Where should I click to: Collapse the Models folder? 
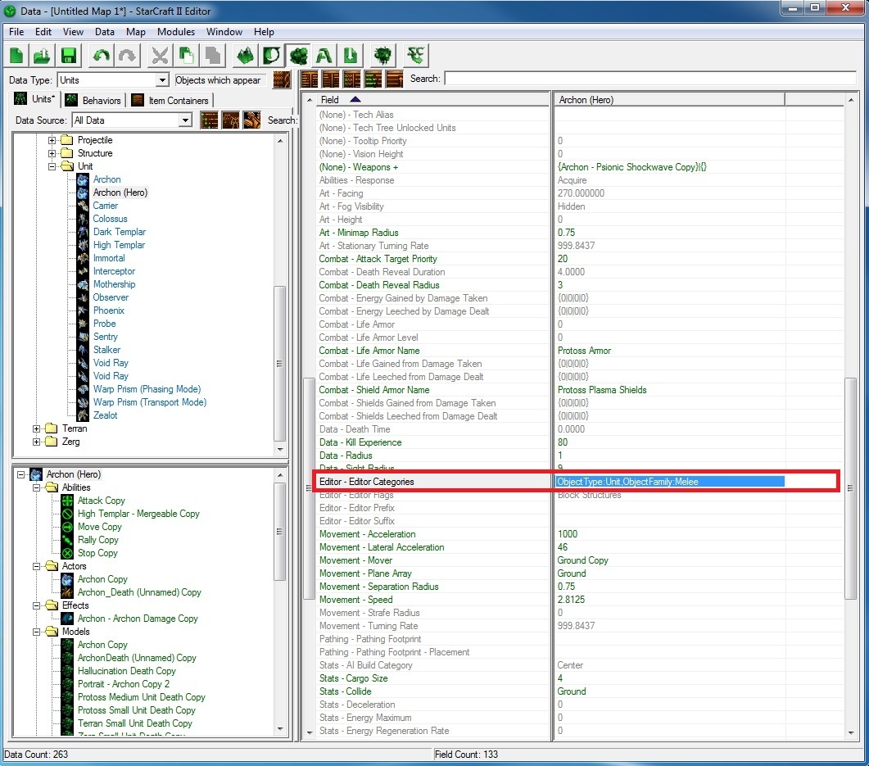tap(37, 632)
